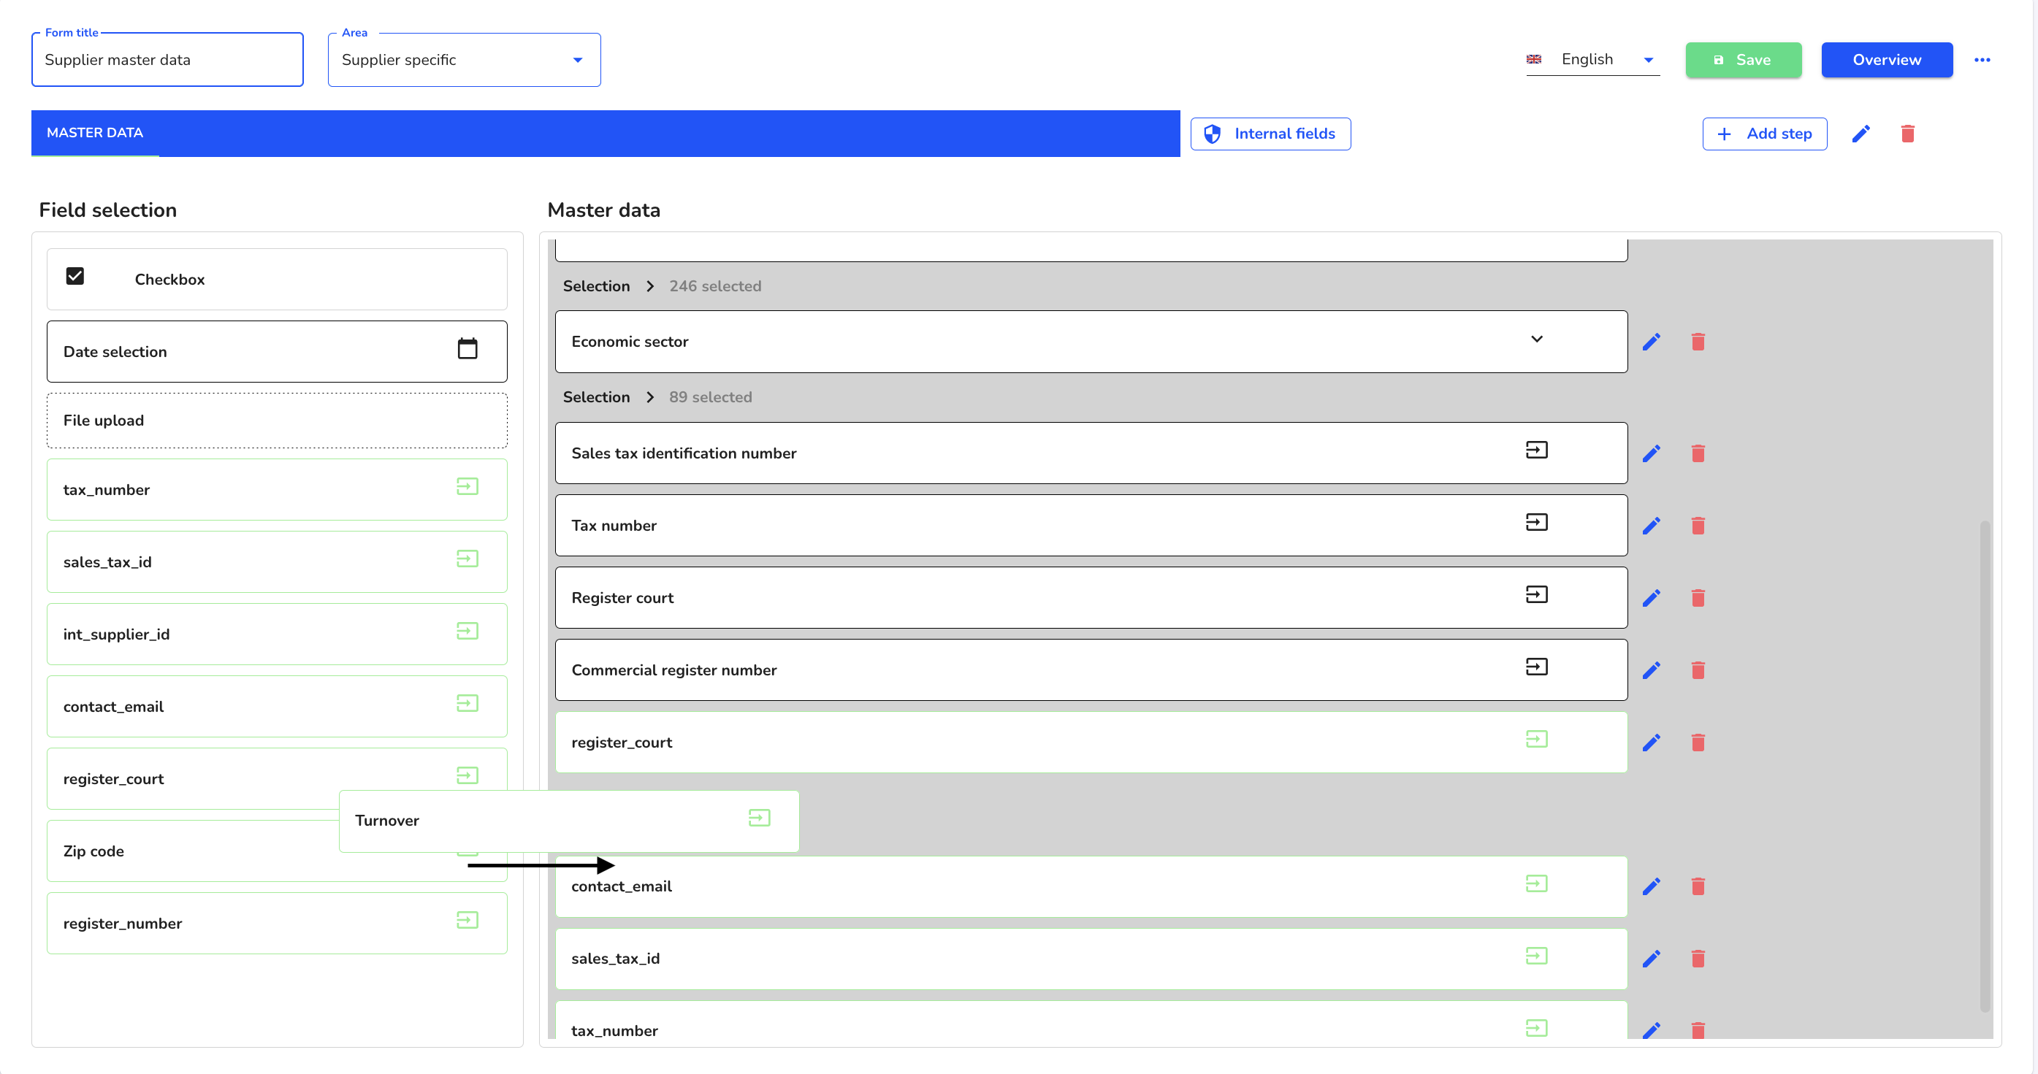The image size is (2038, 1074).
Task: Open the English language dropdown
Action: point(1592,60)
